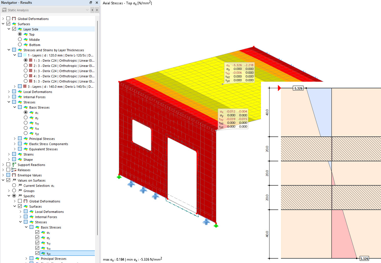Viewport: 381px width, 263px height.
Task: Click the Navigator panel vertical scrollbar
Action: click(x=98, y=127)
